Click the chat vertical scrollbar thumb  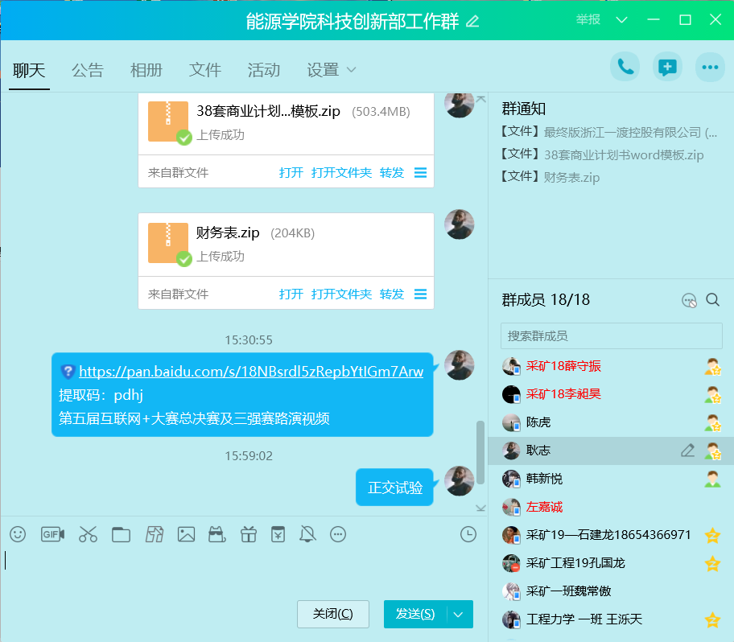pyautogui.click(x=480, y=451)
